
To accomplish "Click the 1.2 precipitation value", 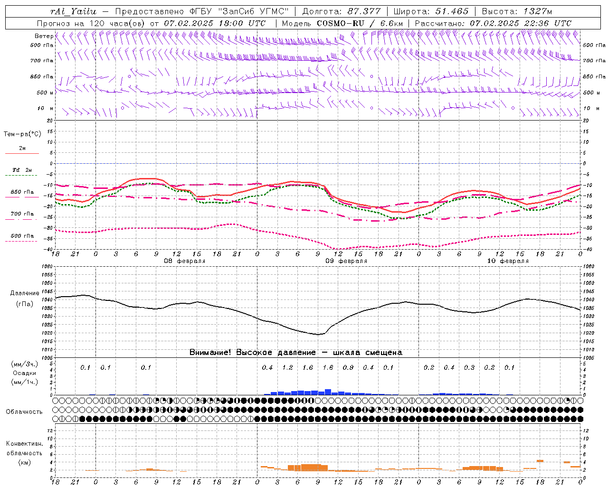I will (x=287, y=367).
